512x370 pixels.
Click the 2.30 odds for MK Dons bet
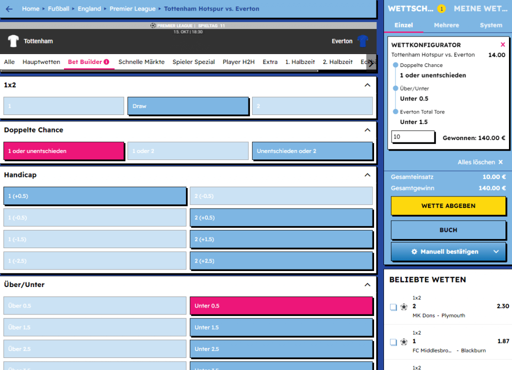tap(503, 306)
